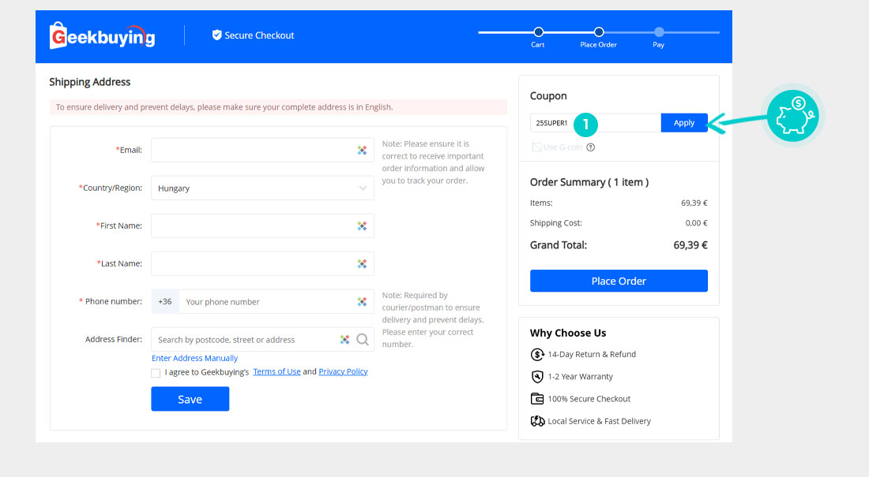Click the G-coin help question mark icon
Viewport: 869px width, 477px height.
coord(591,147)
